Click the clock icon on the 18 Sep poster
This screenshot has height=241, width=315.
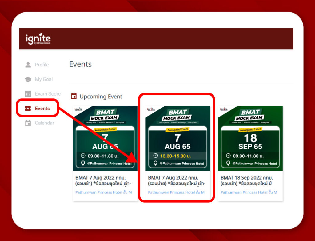228,156
